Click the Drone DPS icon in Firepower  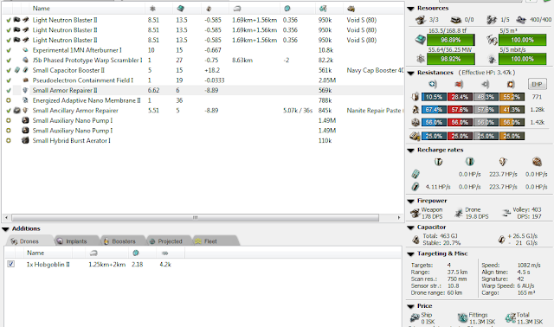459,213
